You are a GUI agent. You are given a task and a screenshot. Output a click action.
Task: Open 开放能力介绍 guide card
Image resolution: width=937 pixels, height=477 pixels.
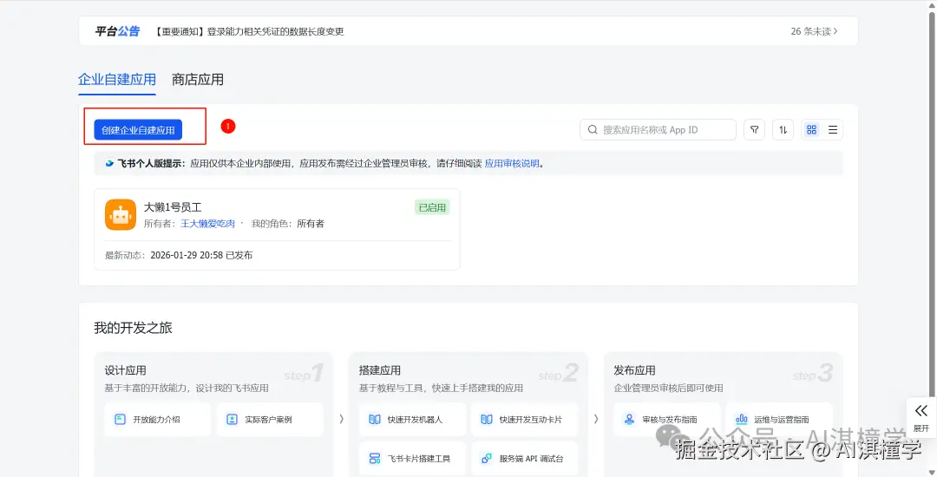coord(158,419)
